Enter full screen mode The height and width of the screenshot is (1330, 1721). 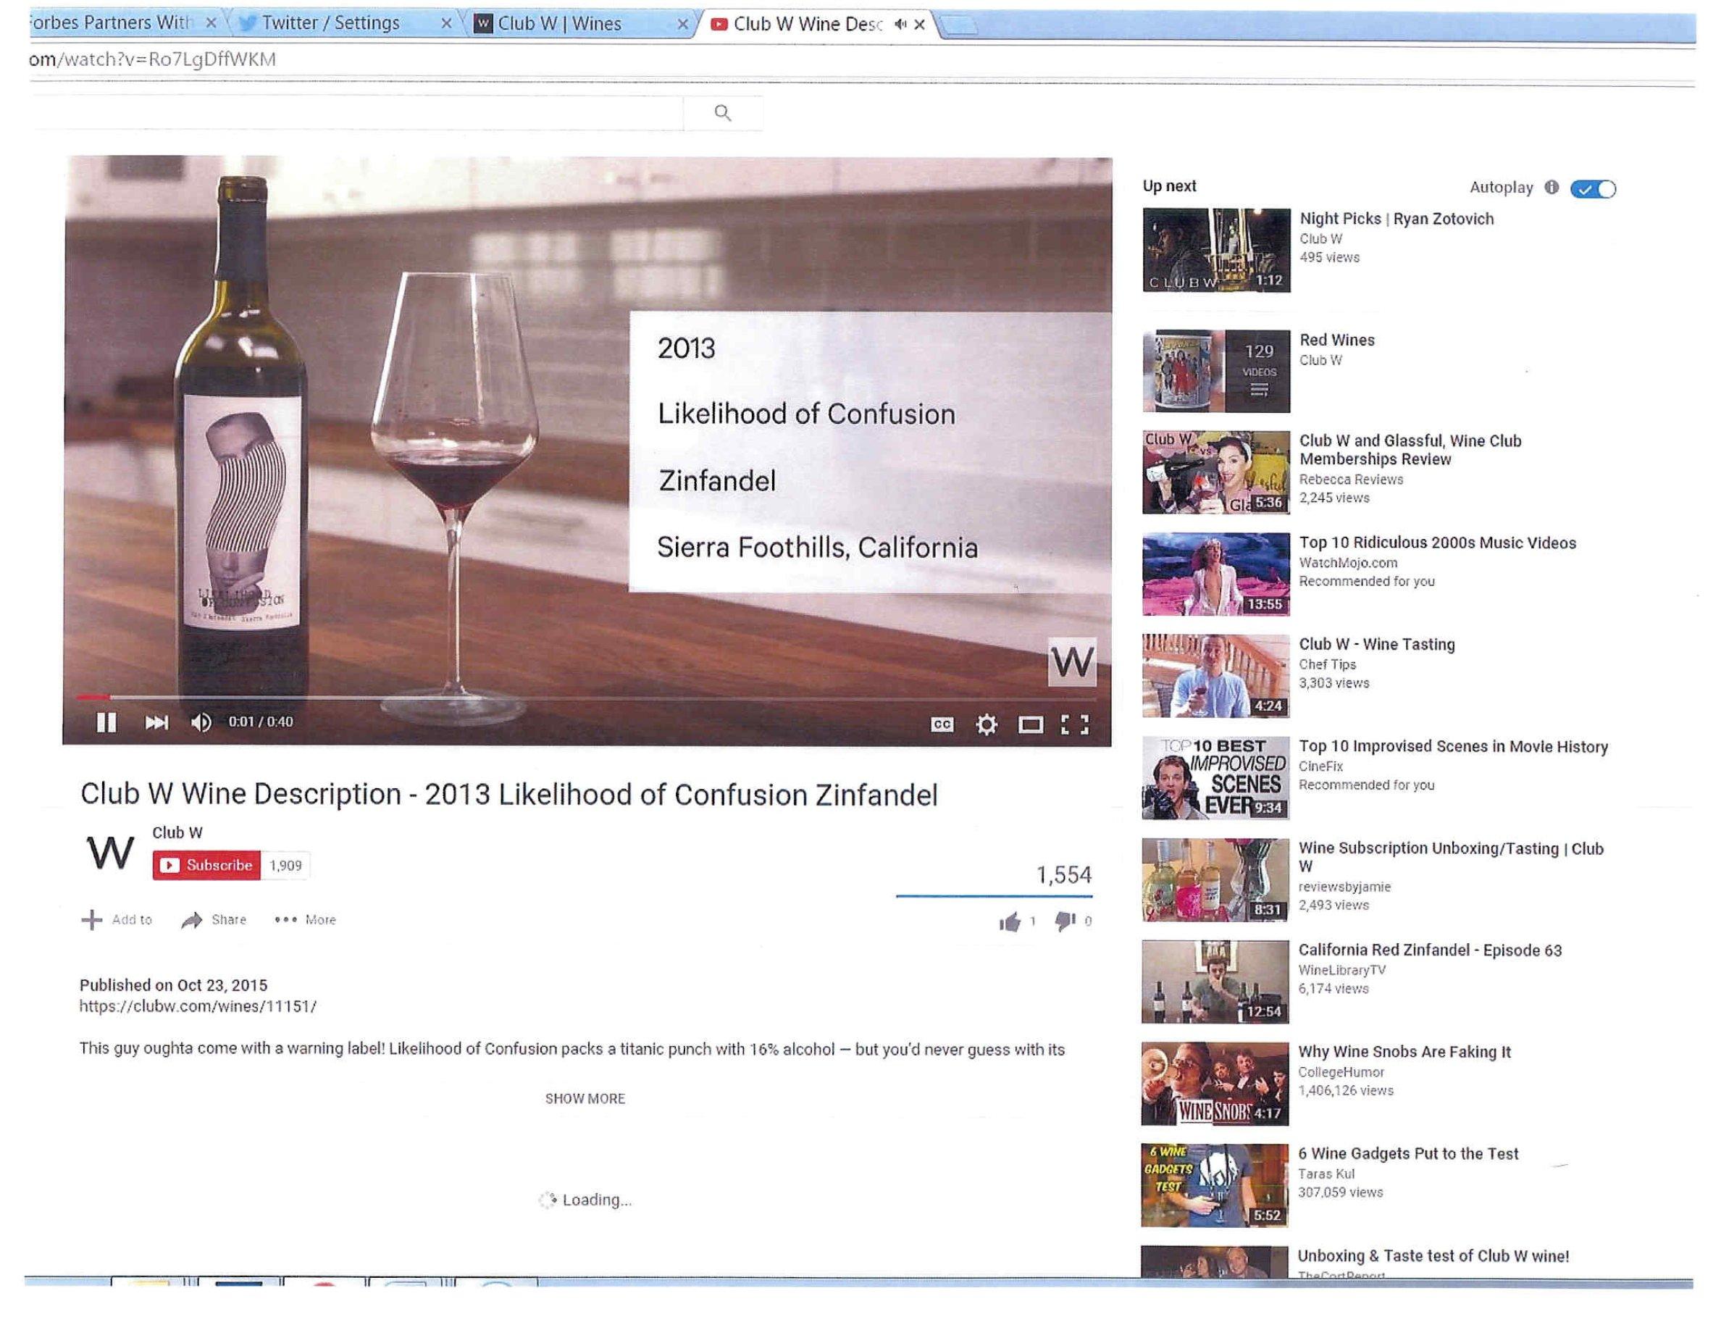(x=1075, y=725)
